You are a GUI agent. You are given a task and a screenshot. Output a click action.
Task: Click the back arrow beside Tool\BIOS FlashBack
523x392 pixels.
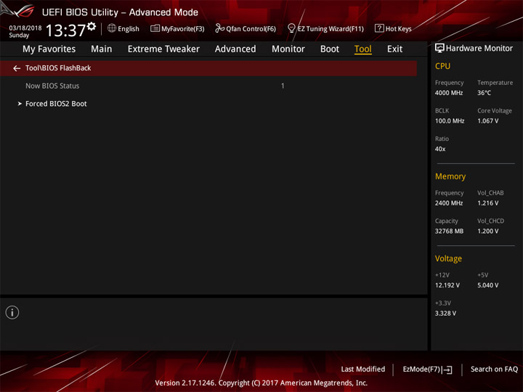click(x=17, y=68)
